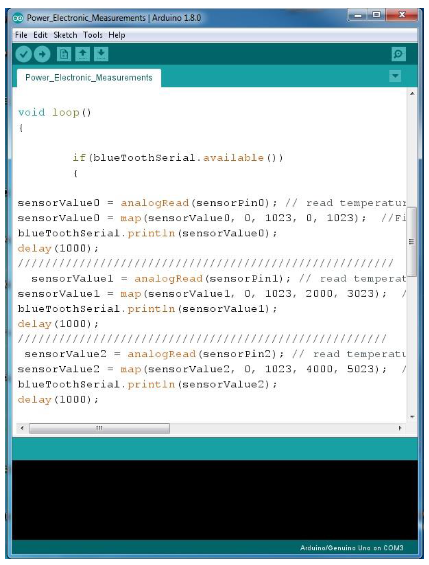Click the Verify sketch checkmark icon
The width and height of the screenshot is (429, 565).
point(24,54)
